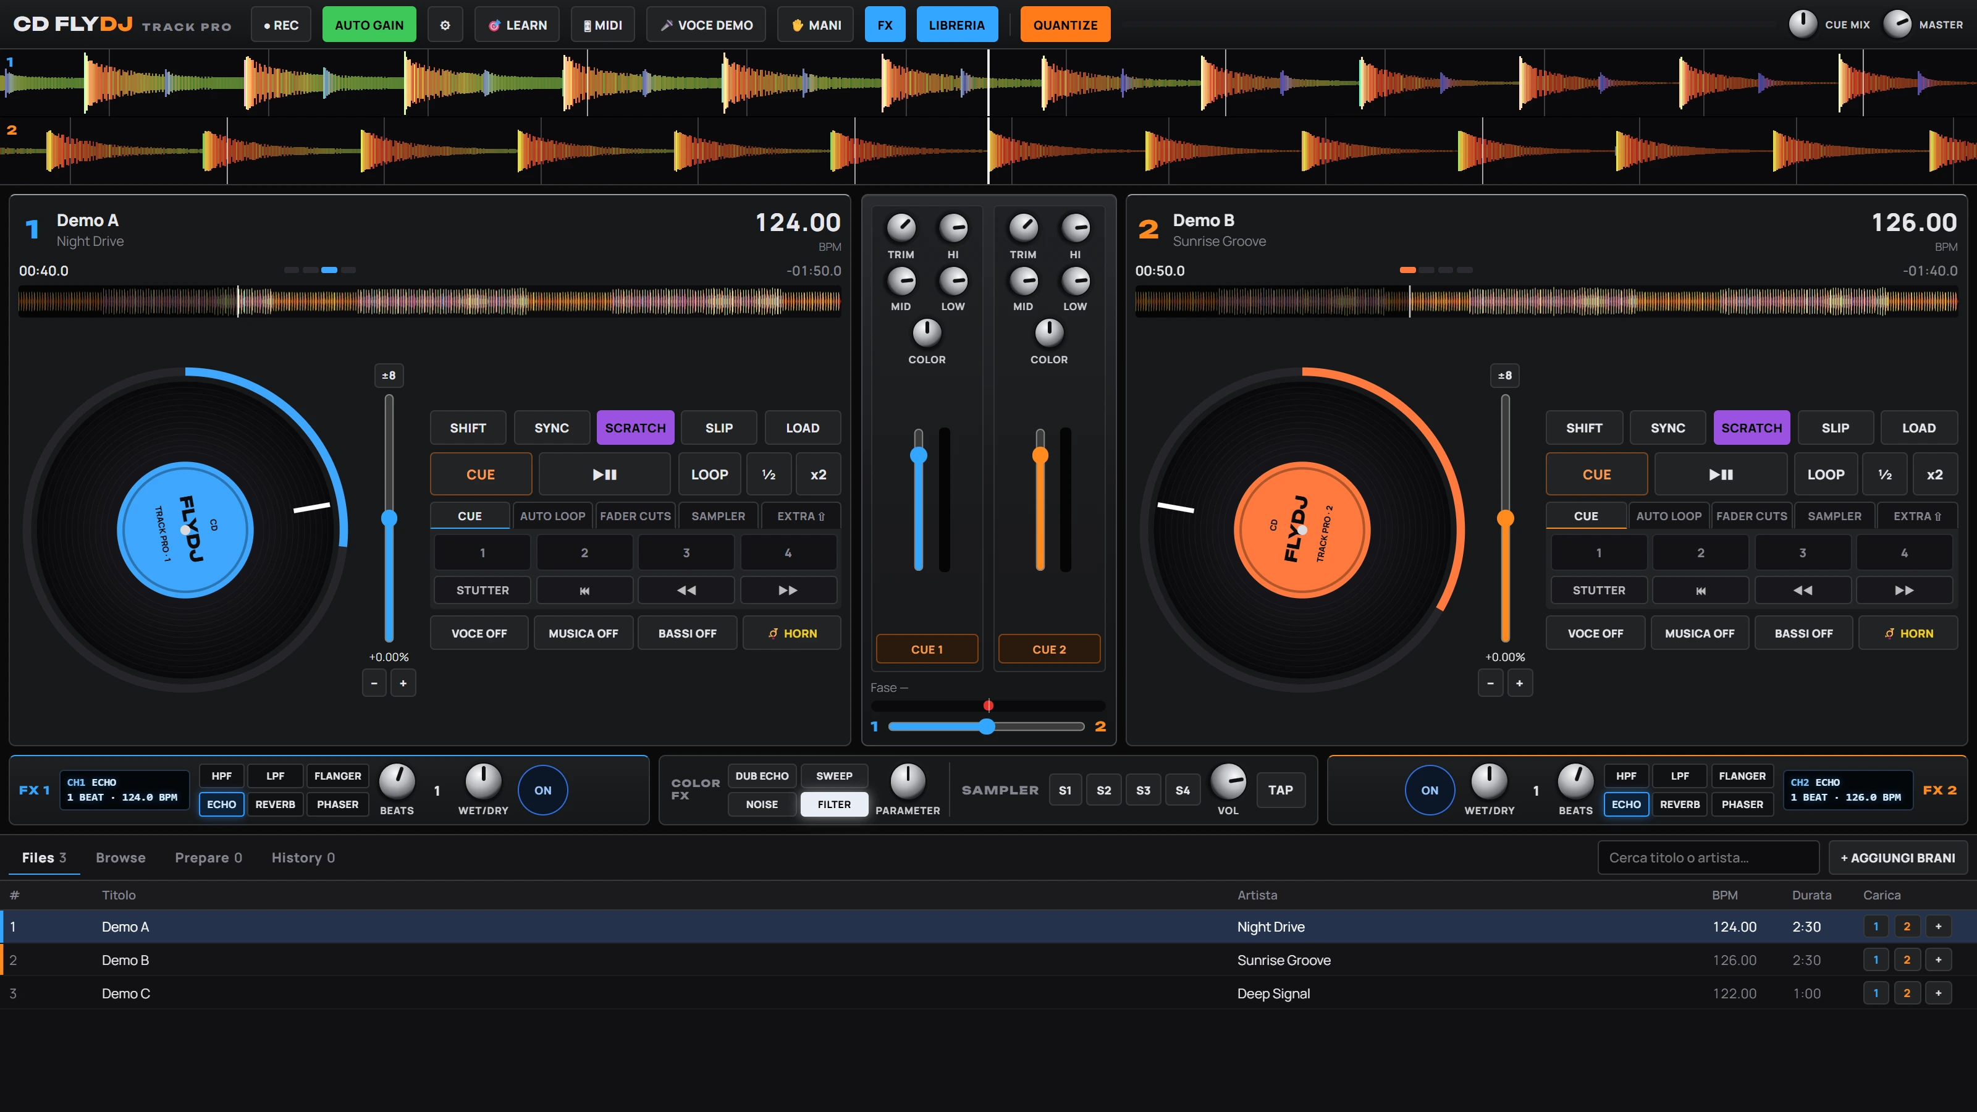Click hot cue pad 3 on deck 1

(686, 552)
